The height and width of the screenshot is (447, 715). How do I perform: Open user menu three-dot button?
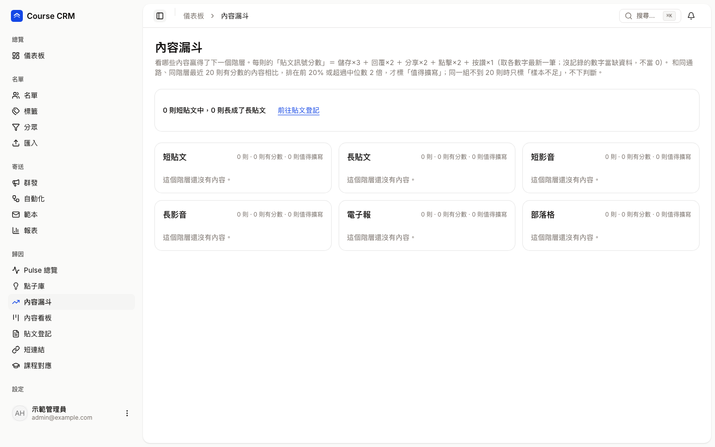pos(127,413)
